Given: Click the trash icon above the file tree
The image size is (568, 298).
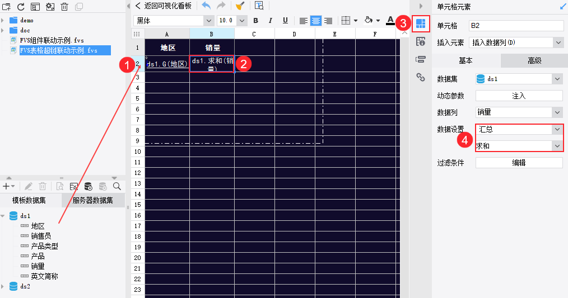Looking at the screenshot, I should click(64, 7).
